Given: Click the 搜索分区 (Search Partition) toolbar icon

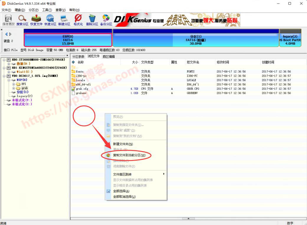Looking at the screenshot, I should pos(22,20).
